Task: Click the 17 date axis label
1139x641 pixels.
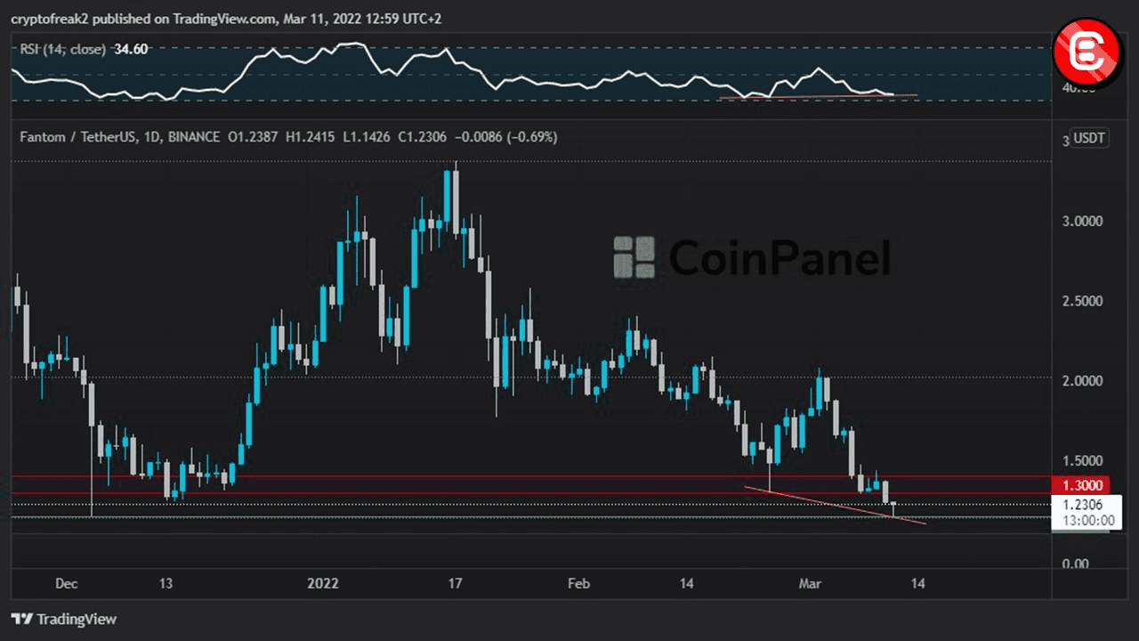Action: 455,584
